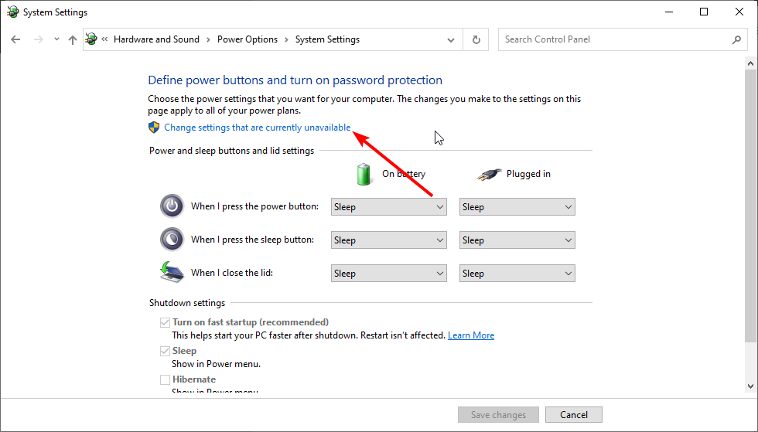758x432 pixels.
Task: Toggle the Turn on fast startup checkbox
Action: pos(165,322)
